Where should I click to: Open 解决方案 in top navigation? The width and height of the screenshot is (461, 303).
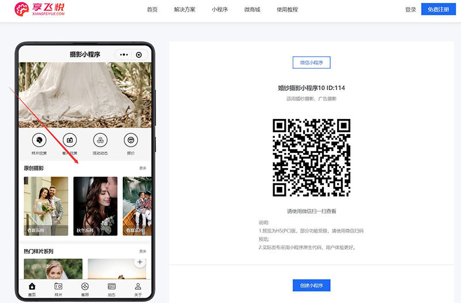184,10
